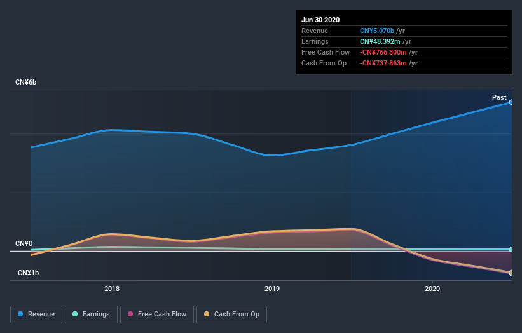Screen dimensions: 522x333
Task: Toggle the Earnings legend button
Action: tap(91, 315)
